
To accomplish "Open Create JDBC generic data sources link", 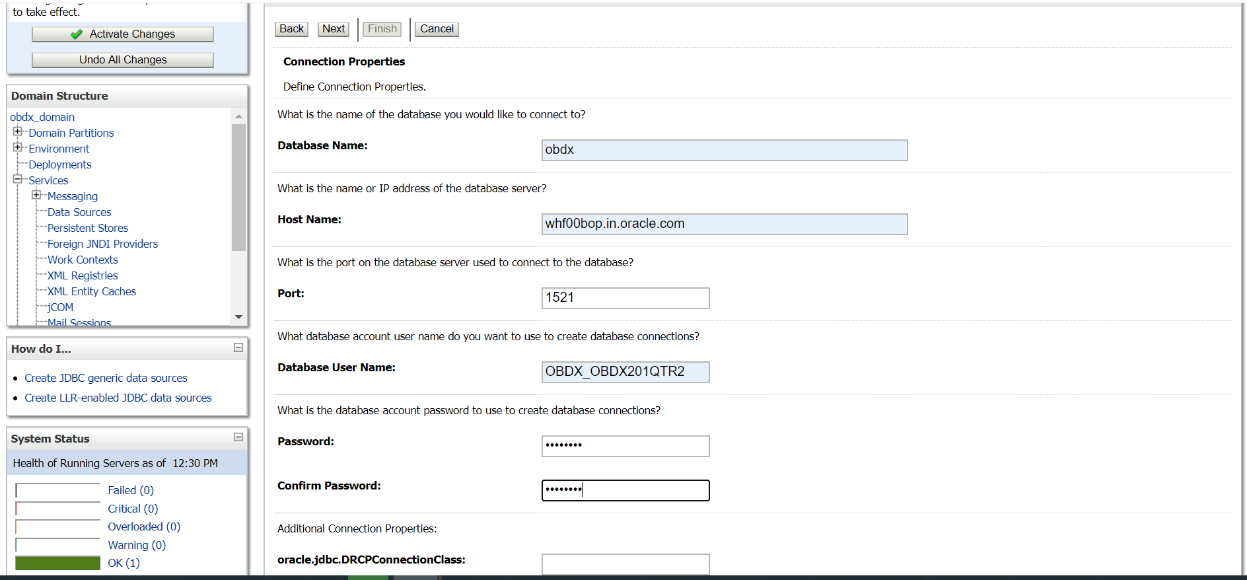I will pos(106,378).
